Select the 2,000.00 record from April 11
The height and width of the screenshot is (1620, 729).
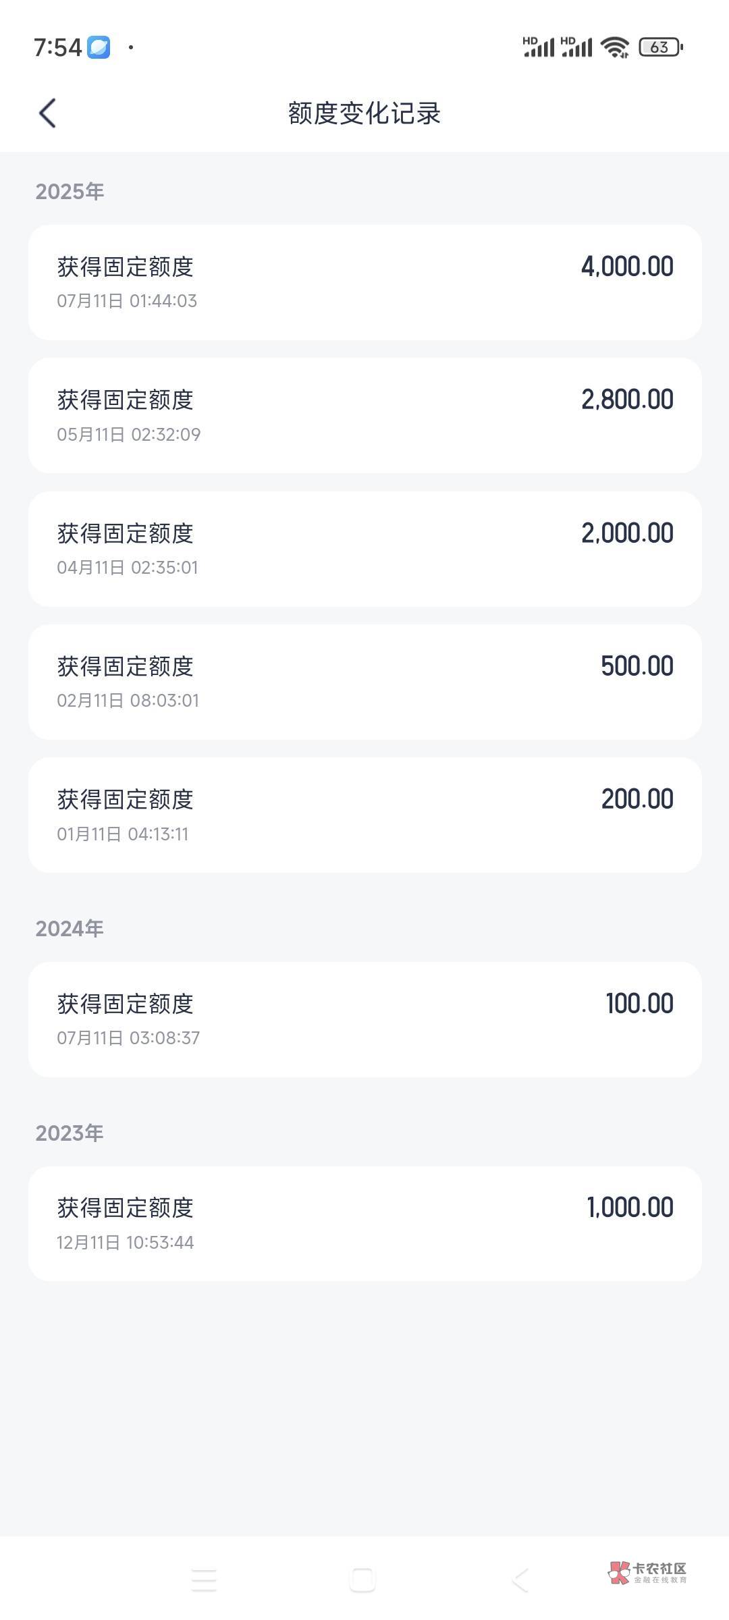pos(364,549)
